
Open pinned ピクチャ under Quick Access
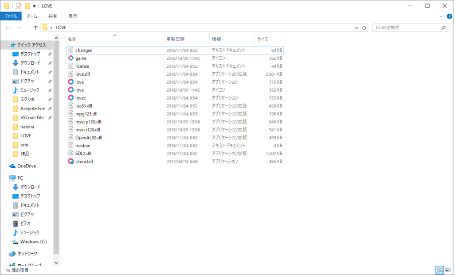click(x=27, y=81)
